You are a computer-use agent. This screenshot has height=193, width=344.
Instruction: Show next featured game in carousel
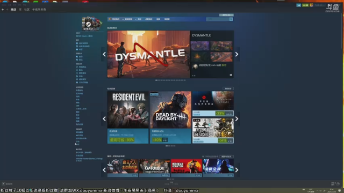[x=236, y=54]
